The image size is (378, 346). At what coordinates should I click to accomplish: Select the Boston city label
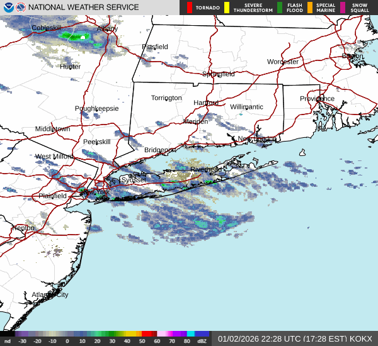(352, 56)
